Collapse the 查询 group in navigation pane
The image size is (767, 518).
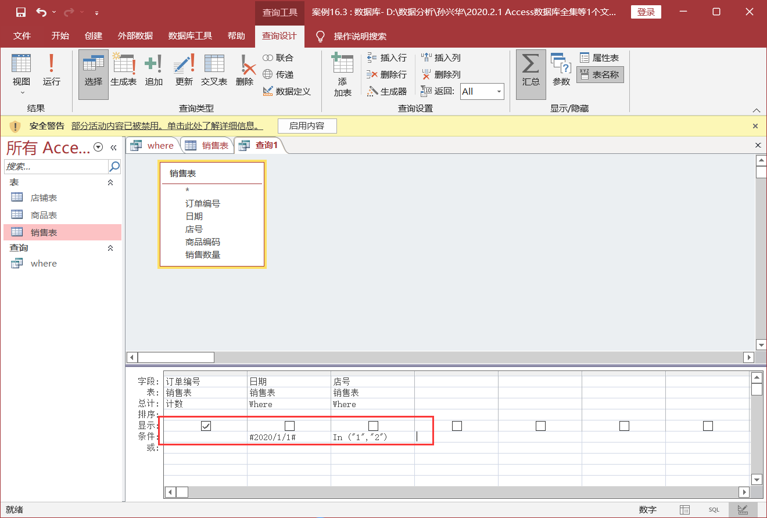(110, 248)
